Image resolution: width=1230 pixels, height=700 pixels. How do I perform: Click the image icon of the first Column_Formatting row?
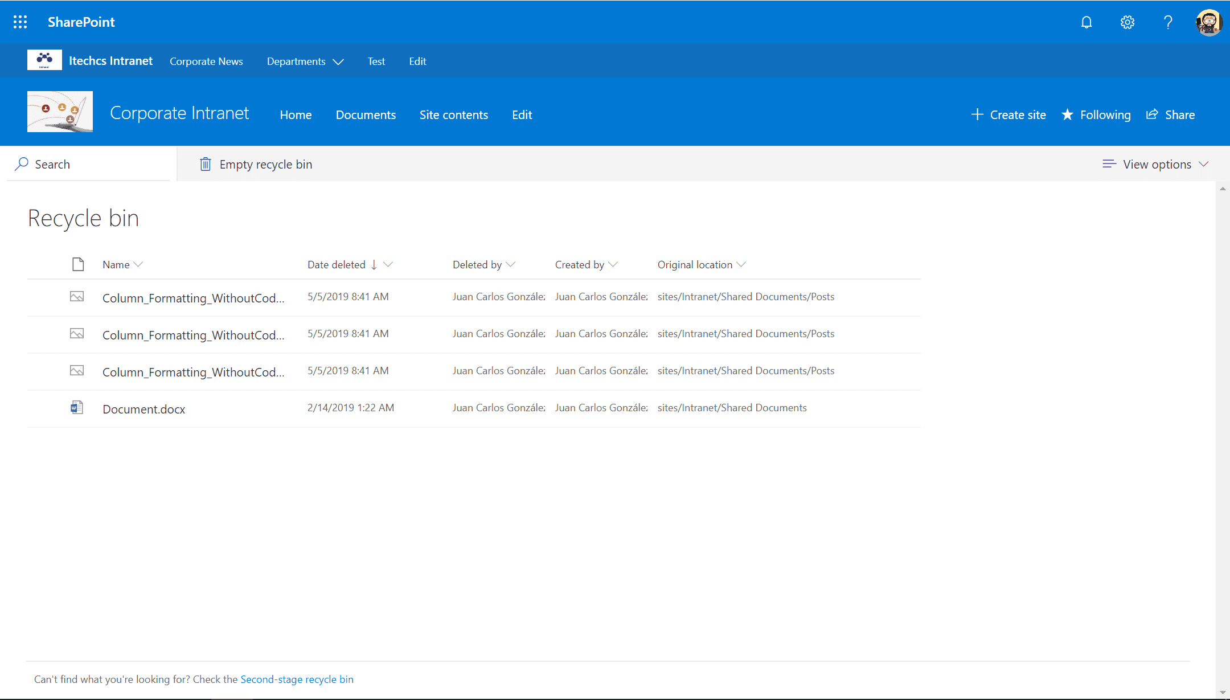pyautogui.click(x=77, y=297)
